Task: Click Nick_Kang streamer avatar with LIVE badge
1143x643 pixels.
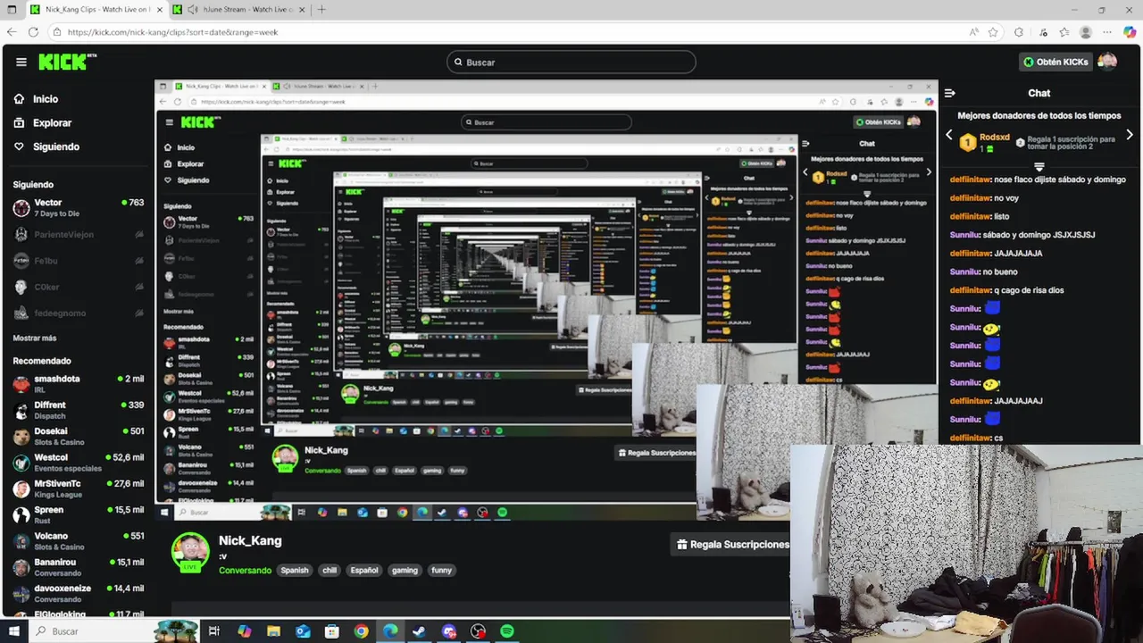Action: click(x=190, y=552)
